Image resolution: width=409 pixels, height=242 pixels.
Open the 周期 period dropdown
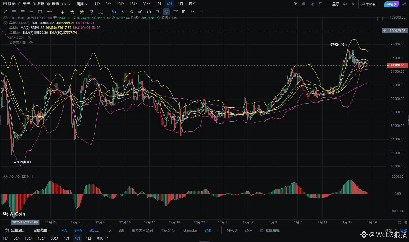point(82,4)
